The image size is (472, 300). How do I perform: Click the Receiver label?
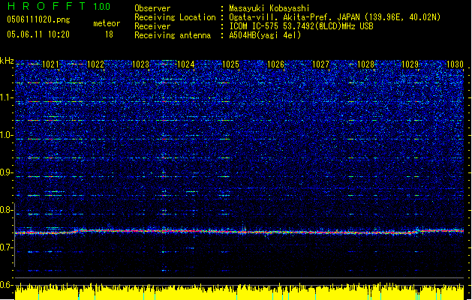pos(152,26)
